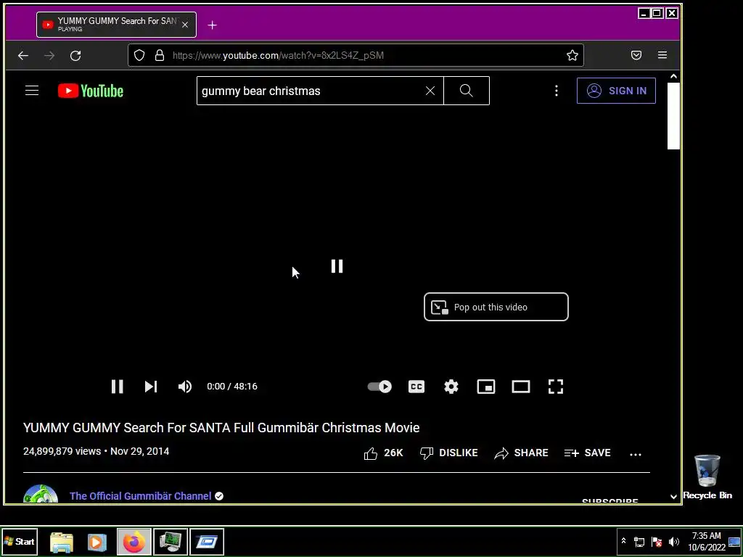Click SIGN IN
The width and height of the screenshot is (743, 557).
coord(616,91)
